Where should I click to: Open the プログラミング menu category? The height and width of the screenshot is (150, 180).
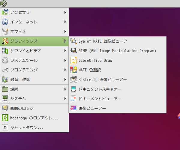(34, 70)
